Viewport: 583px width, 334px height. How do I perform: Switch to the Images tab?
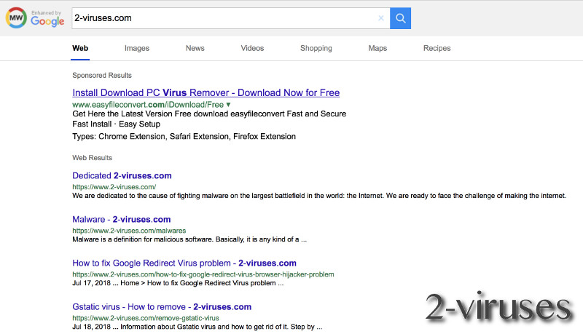click(x=136, y=48)
